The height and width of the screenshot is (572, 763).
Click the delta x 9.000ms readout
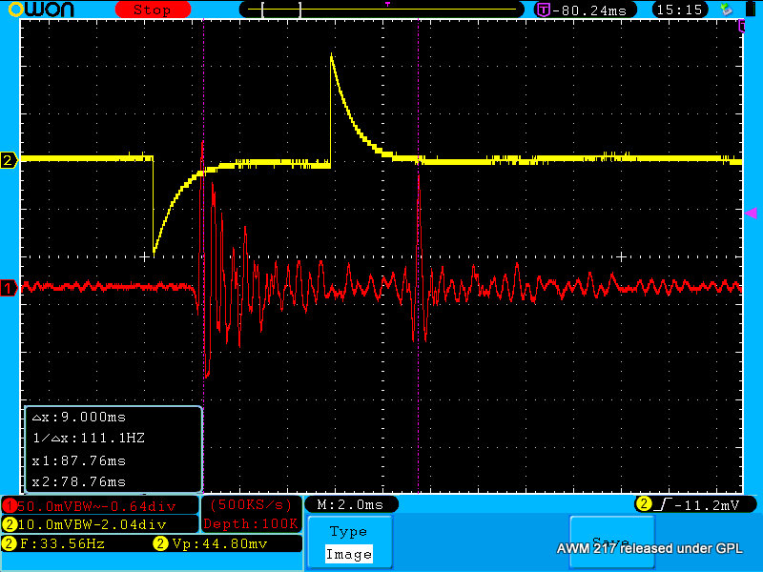[x=79, y=418]
